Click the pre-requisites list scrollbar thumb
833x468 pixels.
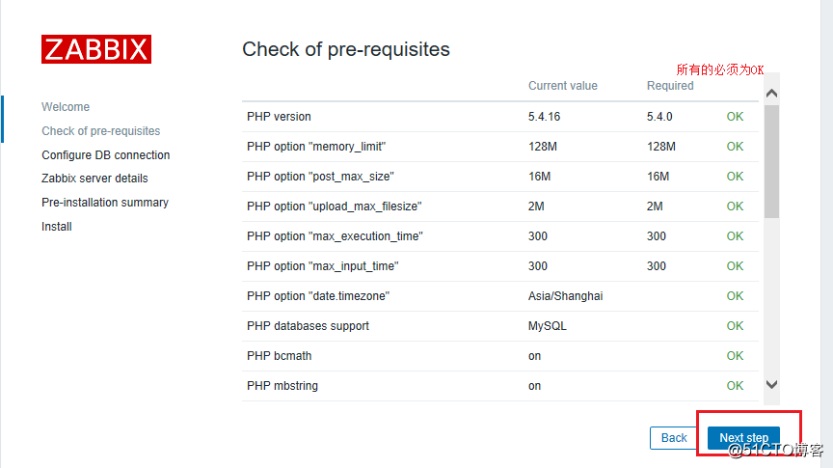coord(771,161)
